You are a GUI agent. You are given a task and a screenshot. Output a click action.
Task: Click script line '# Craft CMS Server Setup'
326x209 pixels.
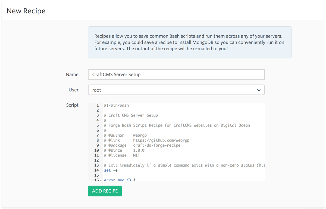coord(131,115)
